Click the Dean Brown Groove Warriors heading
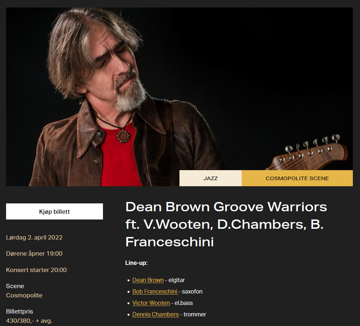Screen dimensions: 360x326 [226, 224]
